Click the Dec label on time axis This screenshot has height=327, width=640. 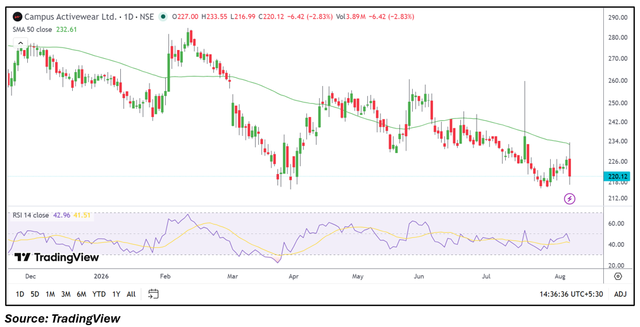pos(30,276)
